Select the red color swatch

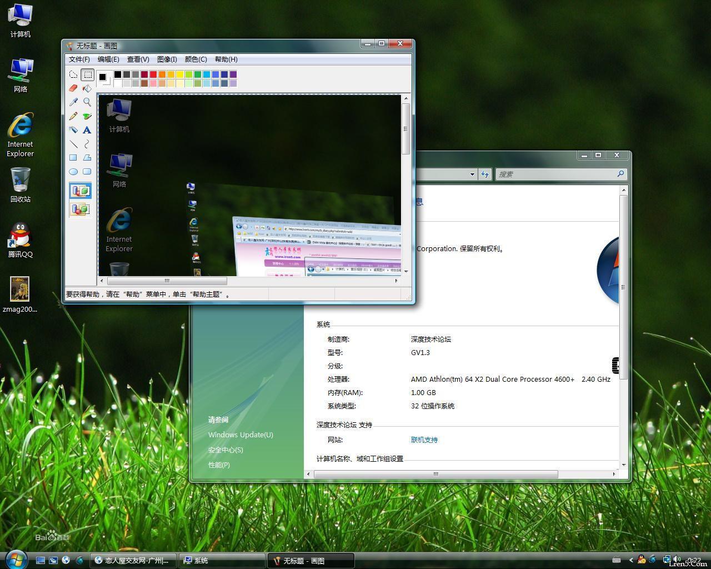pos(153,74)
